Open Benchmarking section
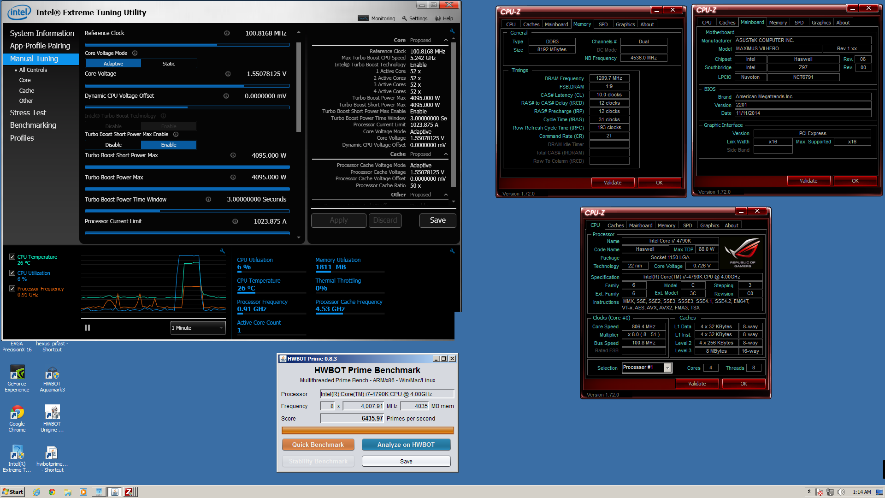Screen dimensions: 885x498 33,125
